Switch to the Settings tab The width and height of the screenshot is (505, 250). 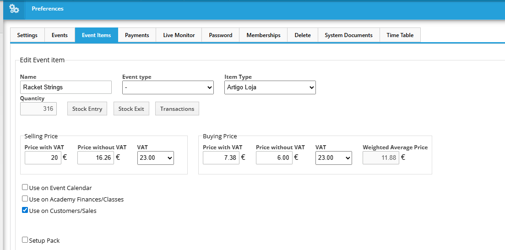tap(27, 35)
